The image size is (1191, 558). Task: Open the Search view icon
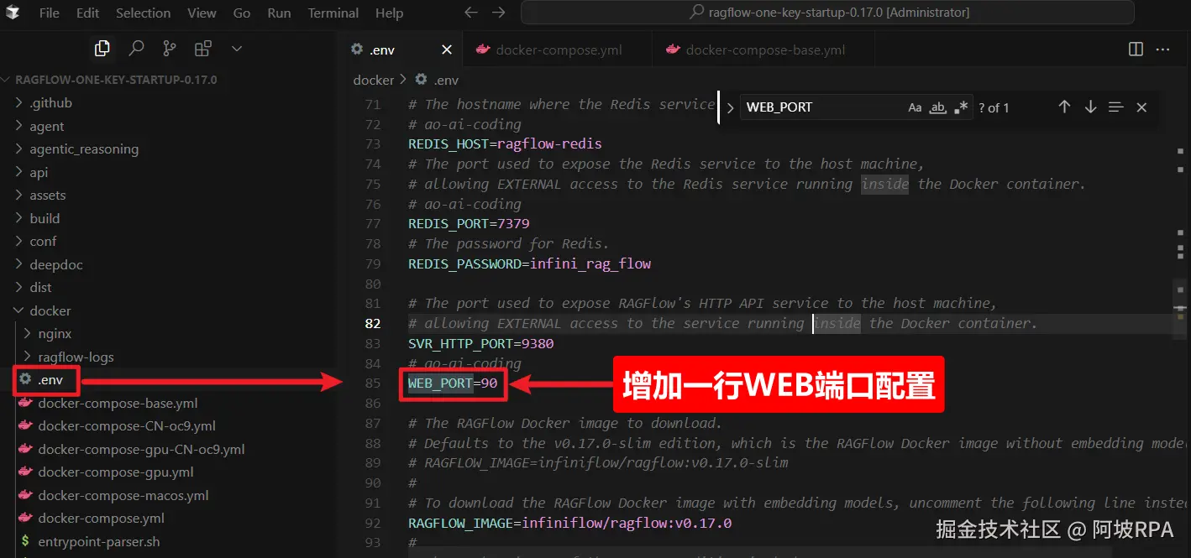[136, 49]
